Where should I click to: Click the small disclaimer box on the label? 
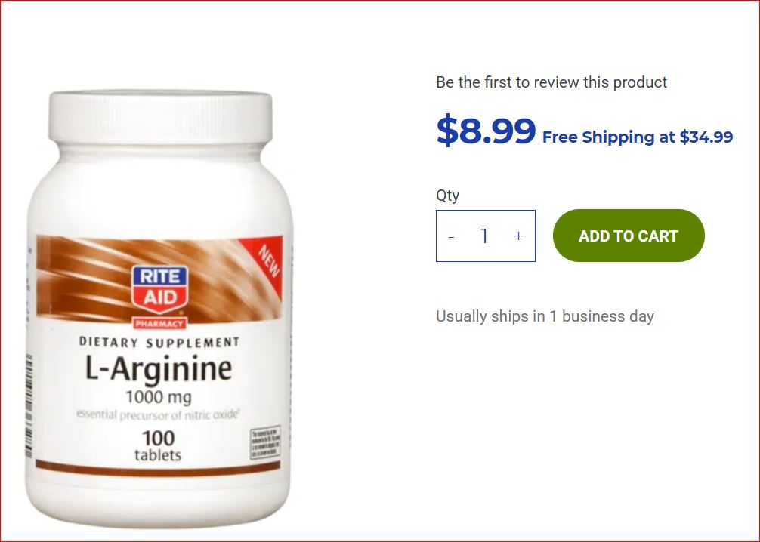(x=265, y=442)
